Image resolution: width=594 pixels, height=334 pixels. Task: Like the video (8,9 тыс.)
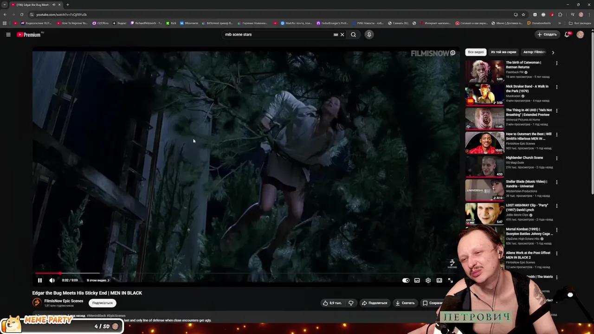[332, 303]
